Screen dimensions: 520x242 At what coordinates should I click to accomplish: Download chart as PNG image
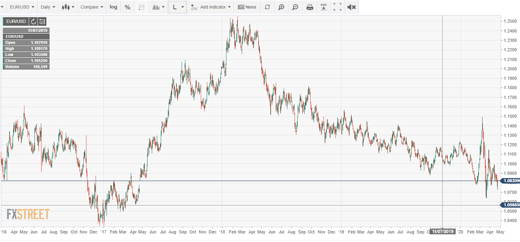pyautogui.click(x=324, y=7)
